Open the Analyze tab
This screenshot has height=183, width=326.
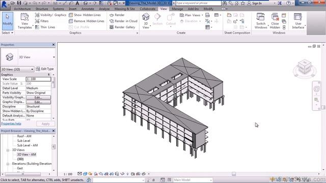[104, 9]
